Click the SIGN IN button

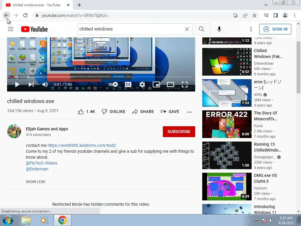point(275,29)
